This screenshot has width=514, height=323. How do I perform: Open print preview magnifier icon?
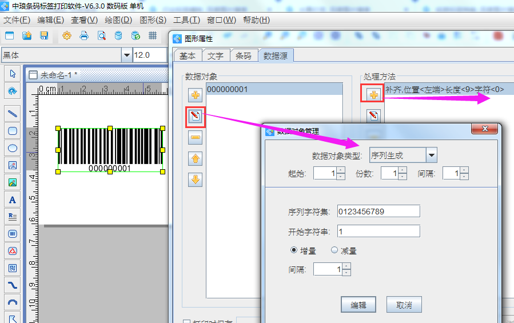(101, 35)
